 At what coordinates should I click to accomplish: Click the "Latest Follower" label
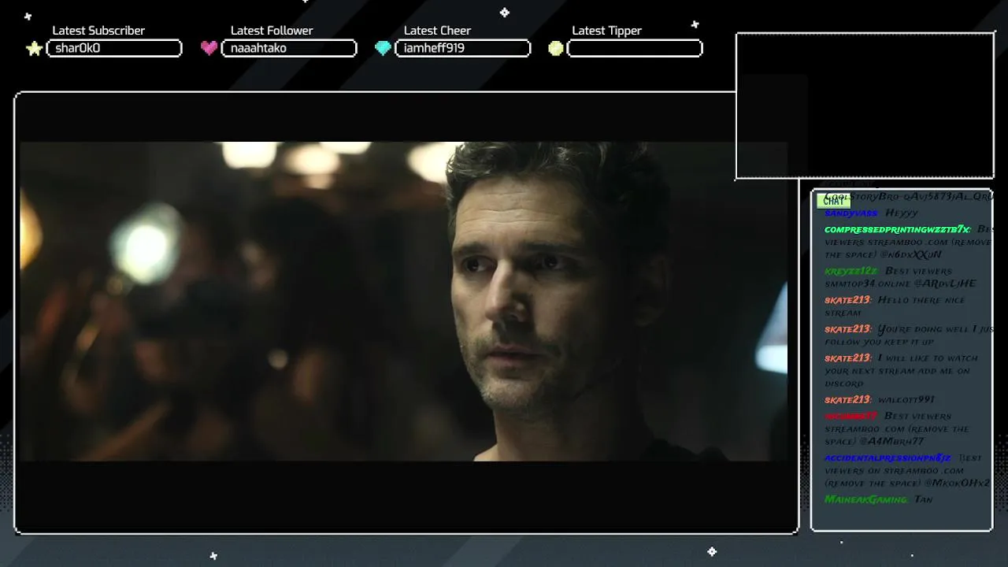point(272,31)
